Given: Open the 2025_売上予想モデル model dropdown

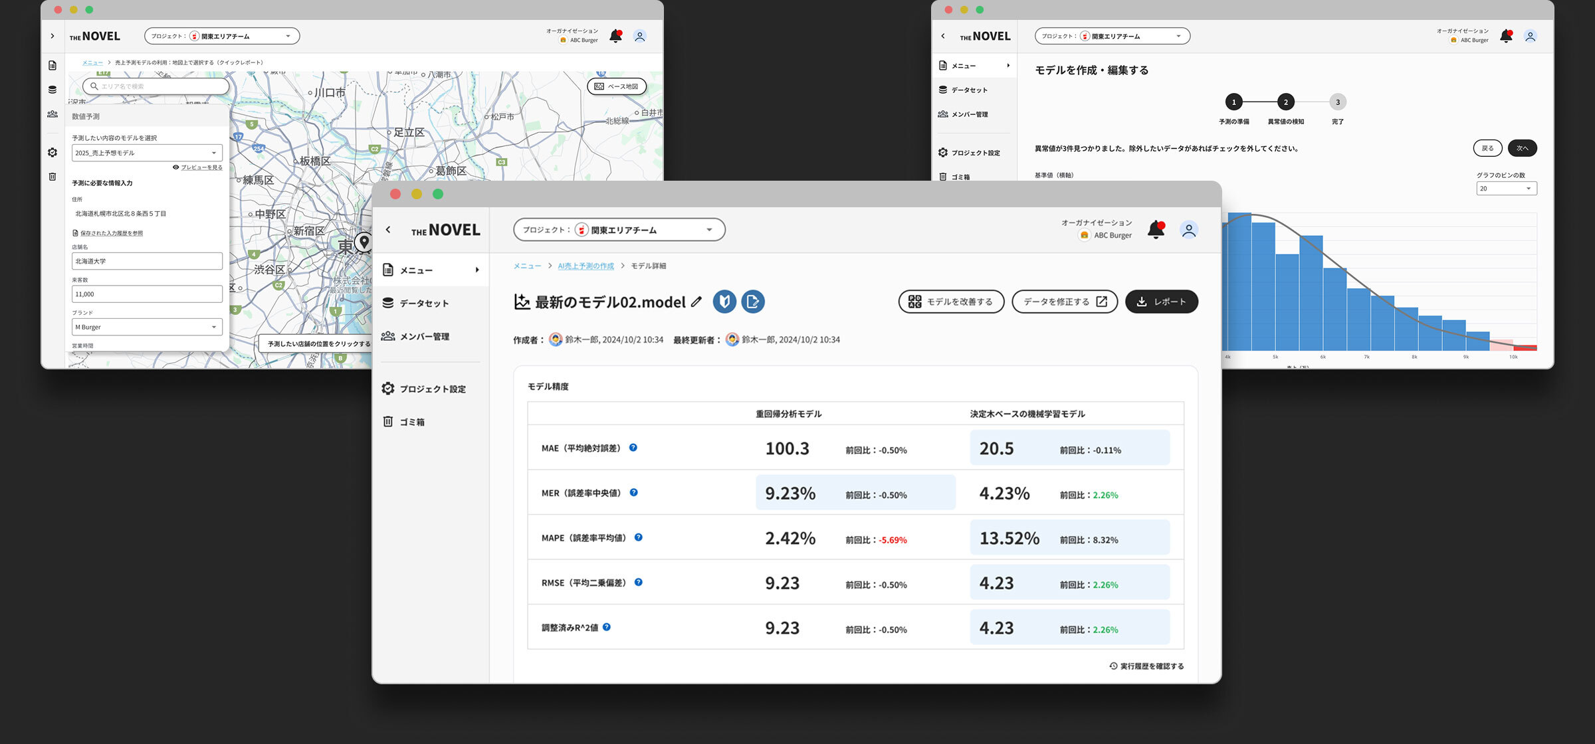Looking at the screenshot, I should click(x=146, y=153).
